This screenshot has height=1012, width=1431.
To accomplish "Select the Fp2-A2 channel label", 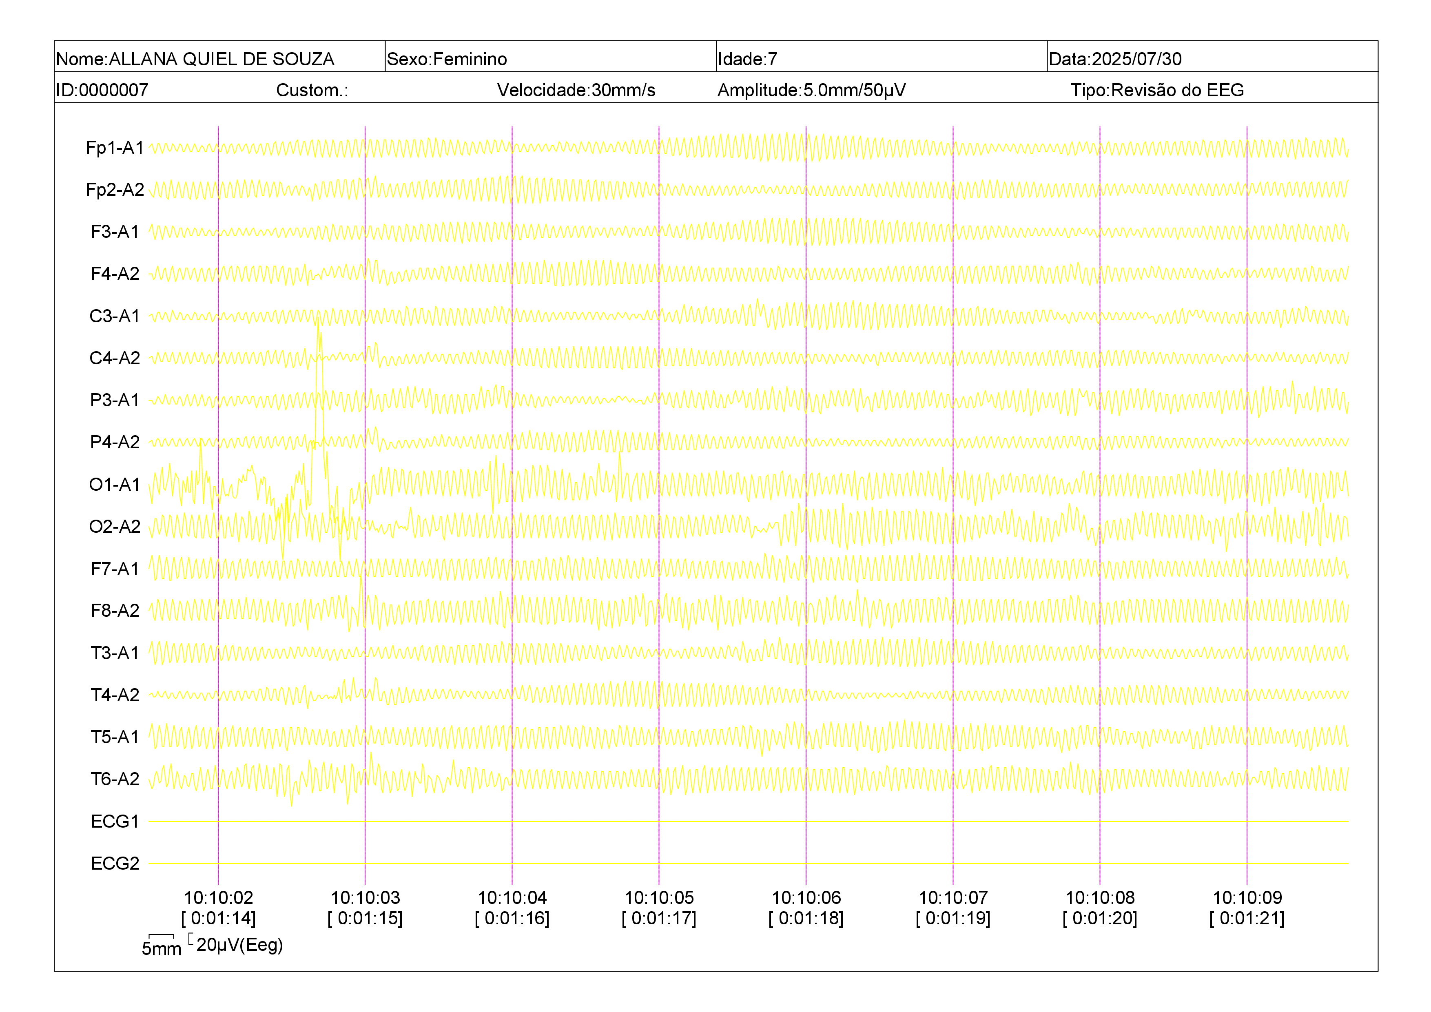I will [x=115, y=189].
